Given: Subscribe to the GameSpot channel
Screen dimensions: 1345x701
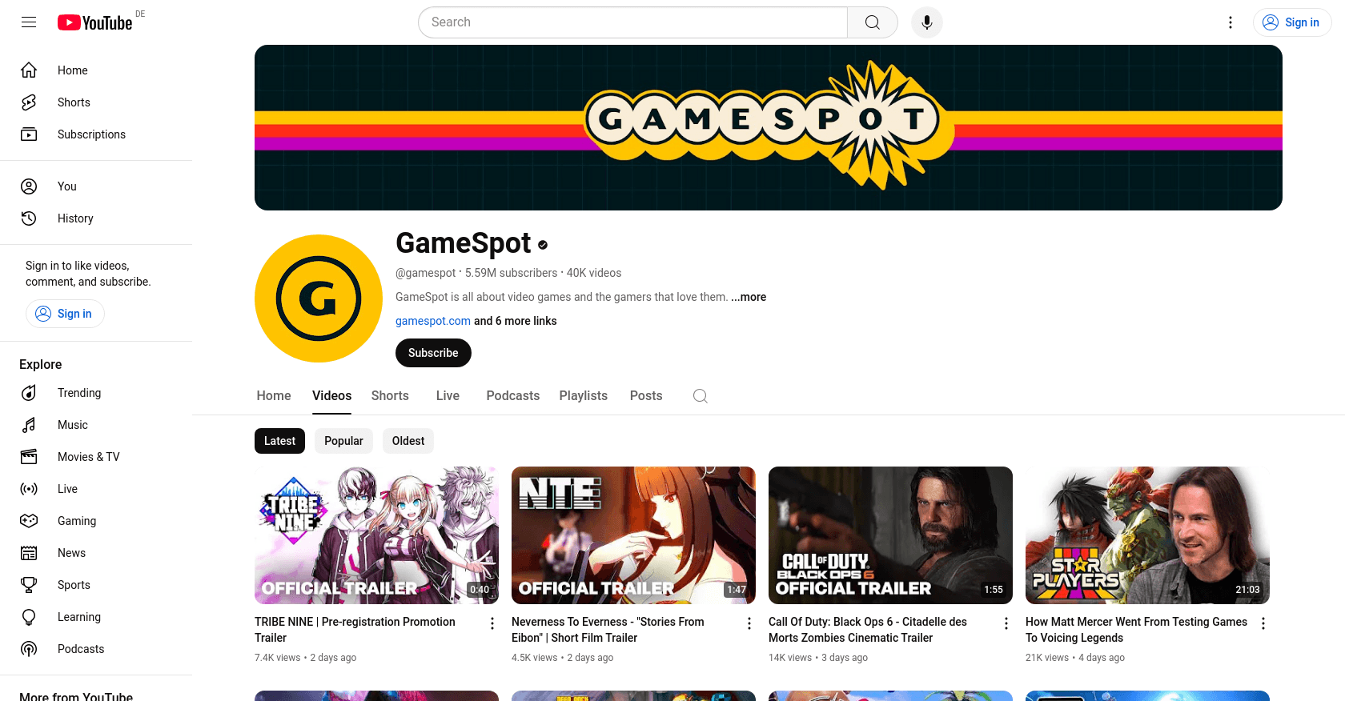Looking at the screenshot, I should point(433,353).
